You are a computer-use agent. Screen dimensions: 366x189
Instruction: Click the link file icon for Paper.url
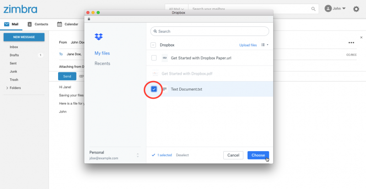pos(165,58)
